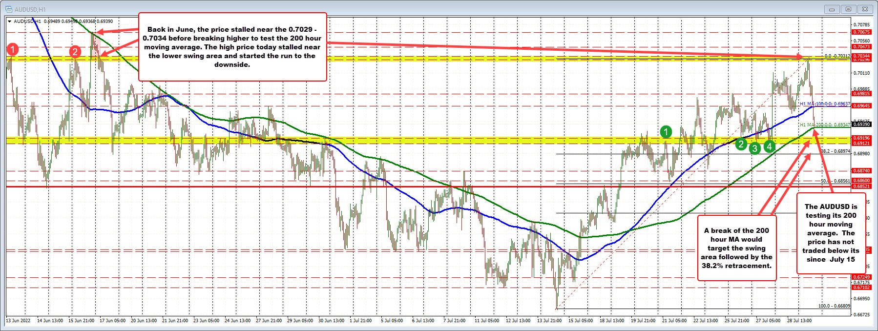Click the 15 Jun 21:00 time label
Screen dimensions: 878x331
pyautogui.click(x=82, y=321)
